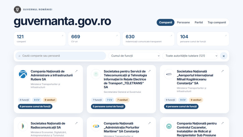Click the 8 venituri badge
This screenshot has height=137, width=243.
tap(50, 100)
